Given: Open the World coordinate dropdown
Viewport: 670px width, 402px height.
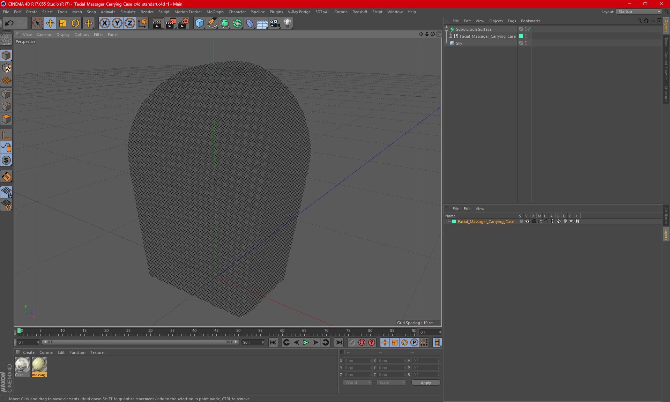Looking at the screenshot, I should coord(358,382).
